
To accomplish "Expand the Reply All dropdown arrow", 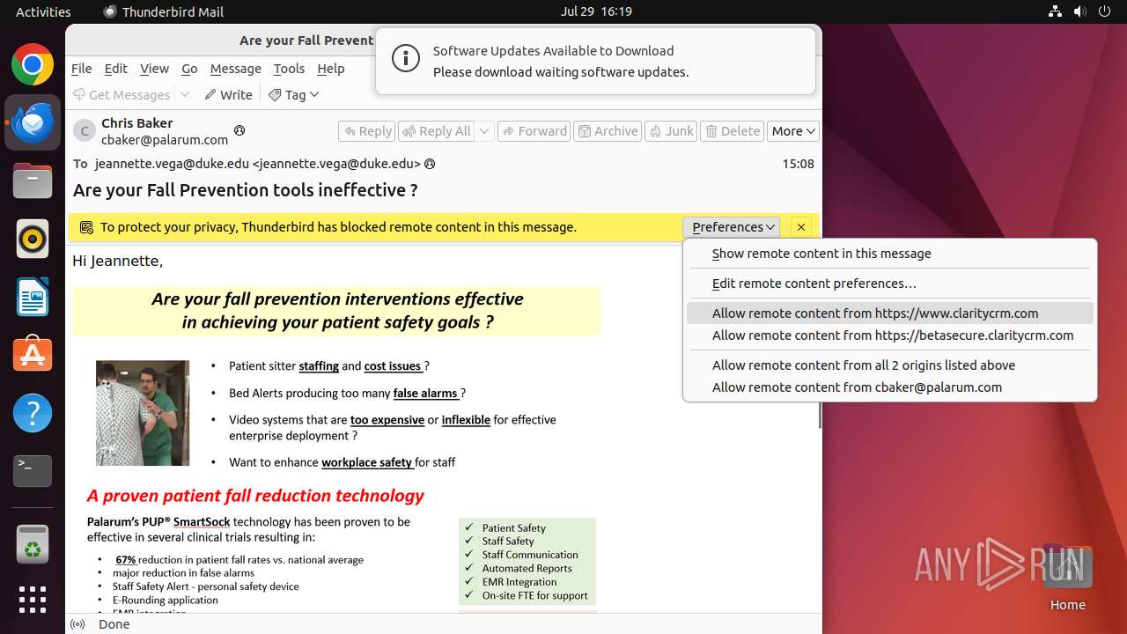I will pos(484,131).
